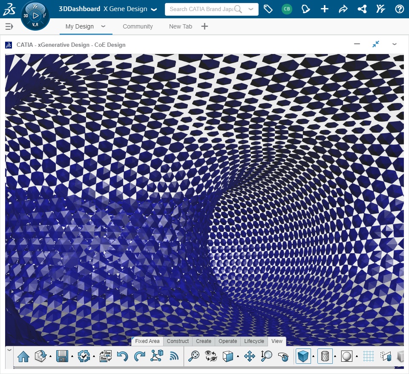This screenshot has height=374, width=409.
Task: Click the Share arrow icon
Action: coord(343,9)
